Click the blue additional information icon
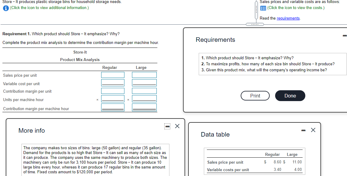 6,8
